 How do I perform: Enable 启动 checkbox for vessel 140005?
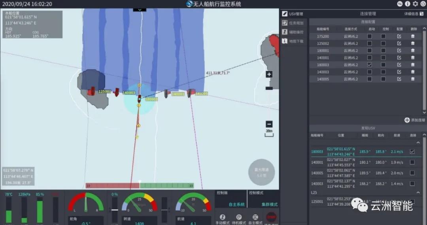click(x=370, y=79)
